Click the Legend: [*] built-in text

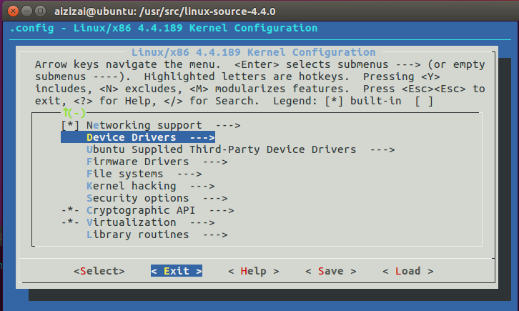point(337,101)
